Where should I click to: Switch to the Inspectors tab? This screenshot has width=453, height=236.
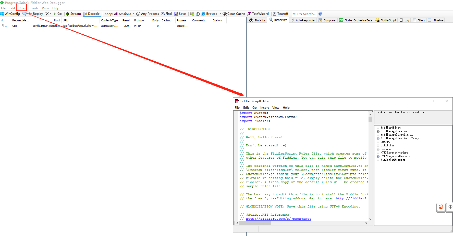click(x=278, y=20)
